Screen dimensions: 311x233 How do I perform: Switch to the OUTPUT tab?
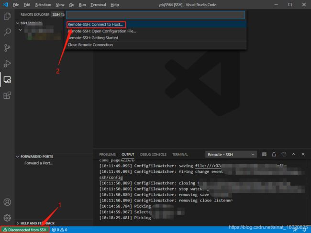pos(128,154)
